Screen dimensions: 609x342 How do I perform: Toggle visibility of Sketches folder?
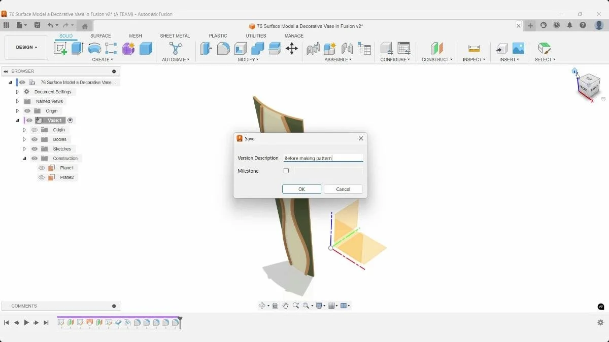coord(35,149)
